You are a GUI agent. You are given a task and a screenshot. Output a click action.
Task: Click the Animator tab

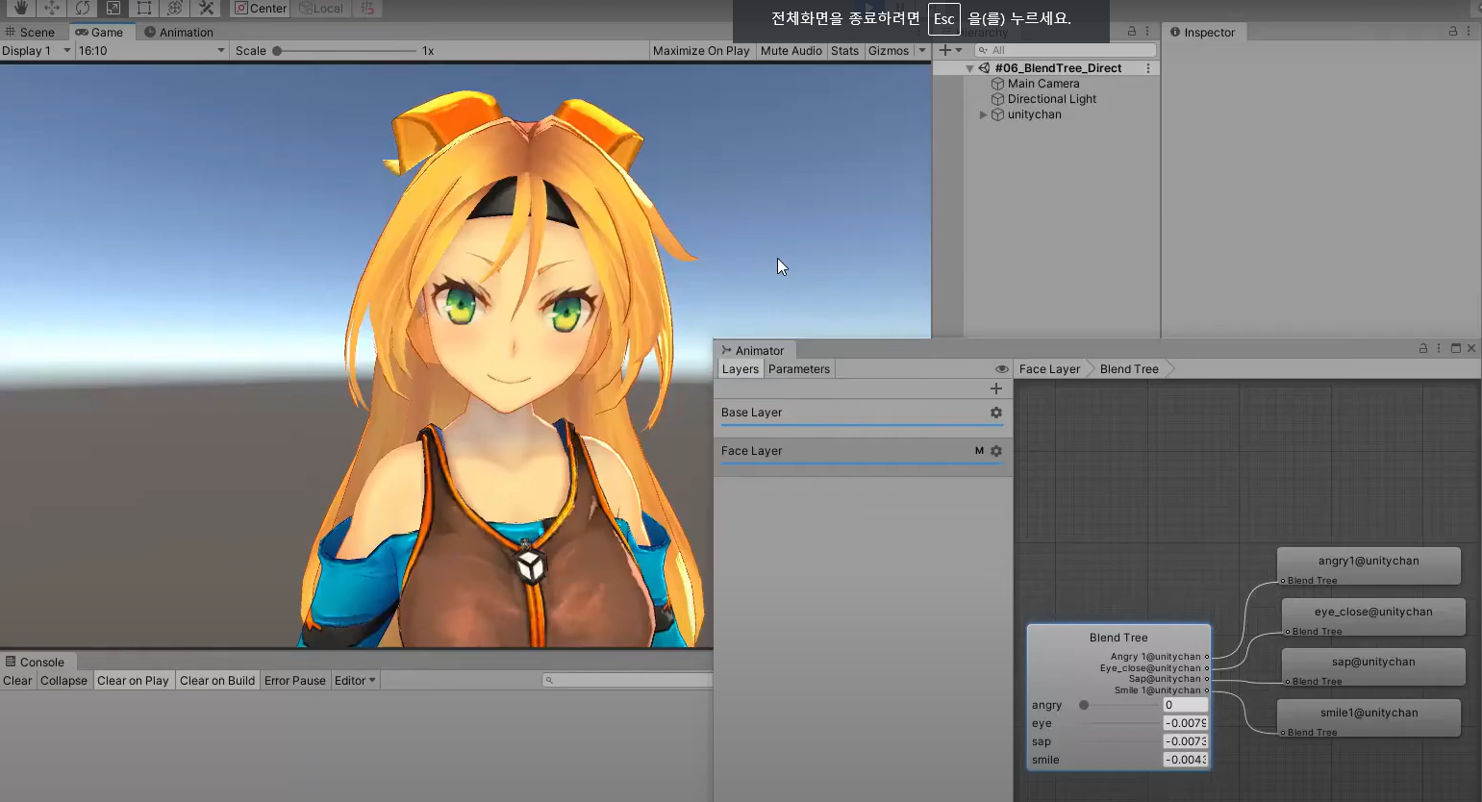pos(753,350)
